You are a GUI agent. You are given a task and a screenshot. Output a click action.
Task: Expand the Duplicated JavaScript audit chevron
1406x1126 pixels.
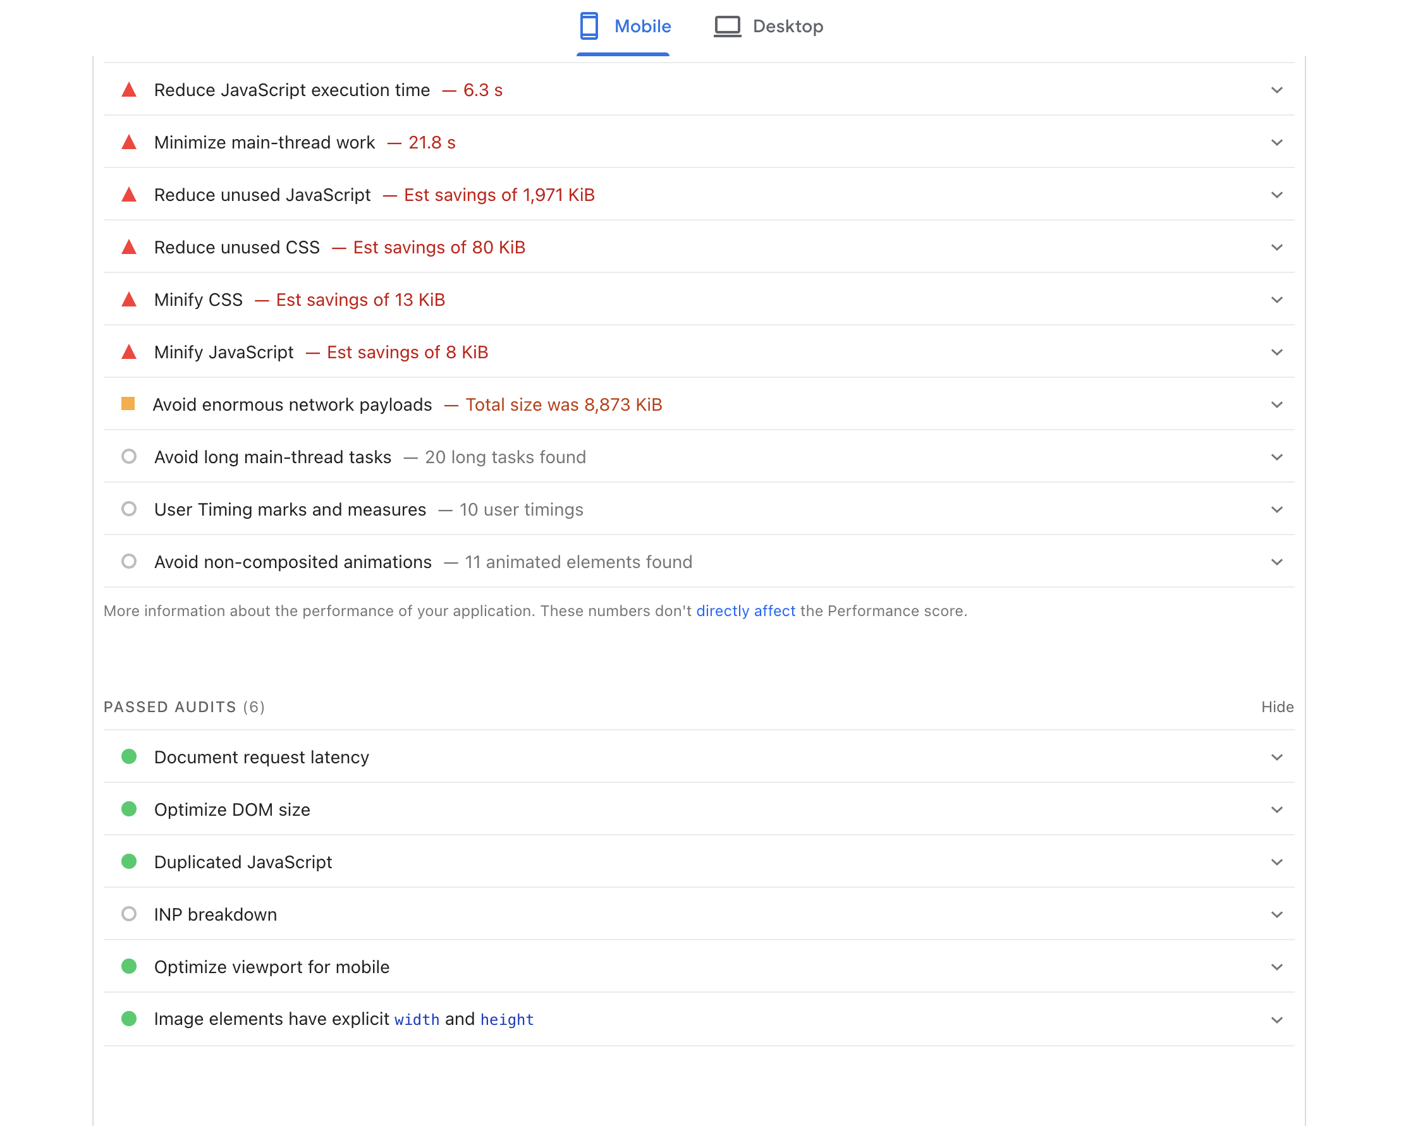pos(1276,862)
